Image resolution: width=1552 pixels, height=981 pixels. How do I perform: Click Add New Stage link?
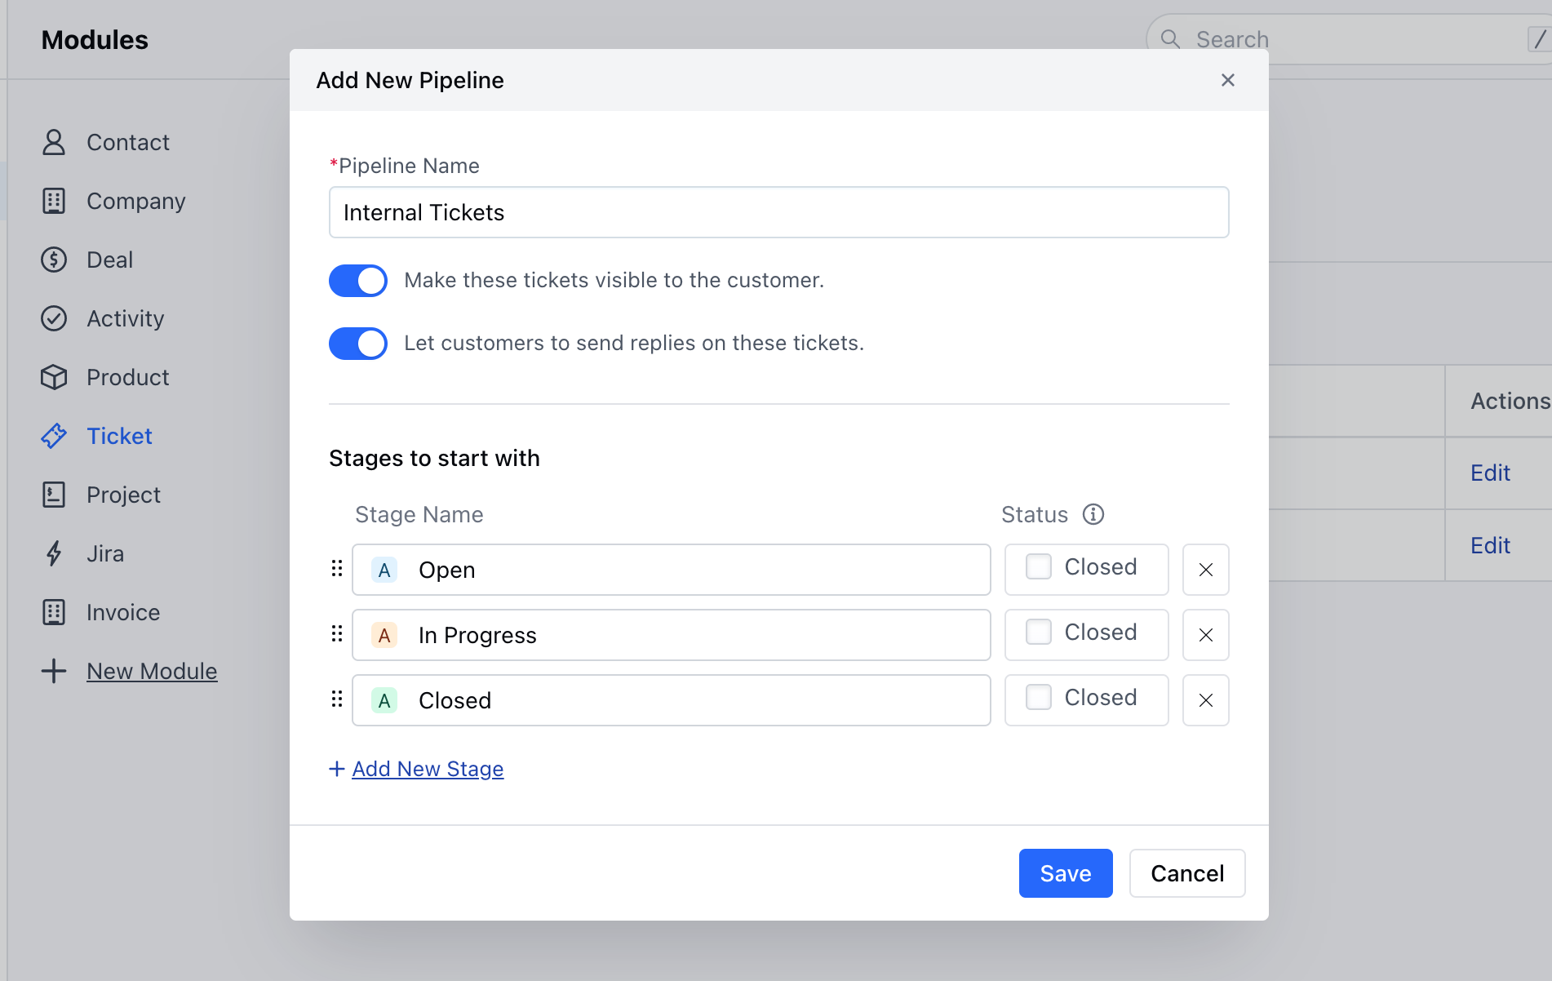[428, 769]
